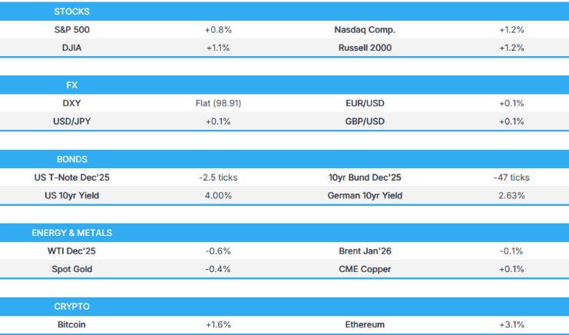Click the CRYPTO section header
Viewport: 569px width, 335px height.
71,306
